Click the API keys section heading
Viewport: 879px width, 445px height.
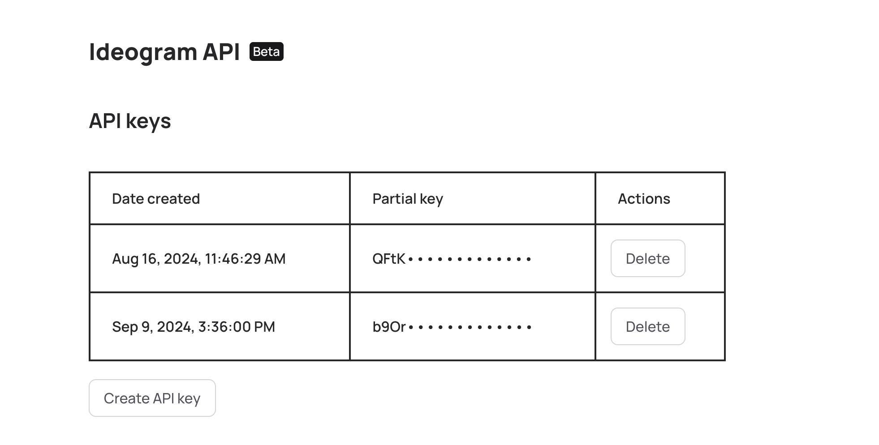[x=130, y=120]
